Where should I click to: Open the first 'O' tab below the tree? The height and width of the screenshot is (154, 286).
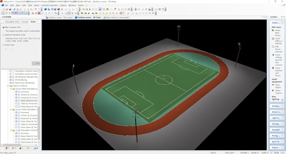[14, 148]
